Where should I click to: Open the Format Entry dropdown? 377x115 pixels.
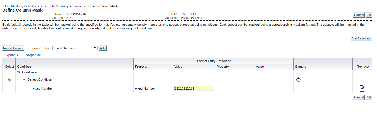75,48
